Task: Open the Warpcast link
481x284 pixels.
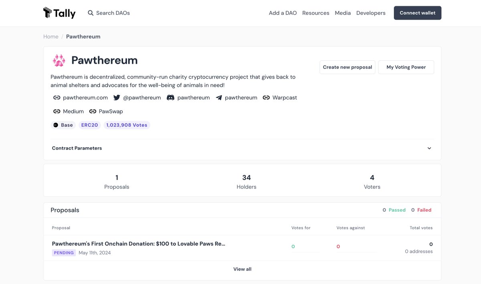Action: click(x=285, y=98)
